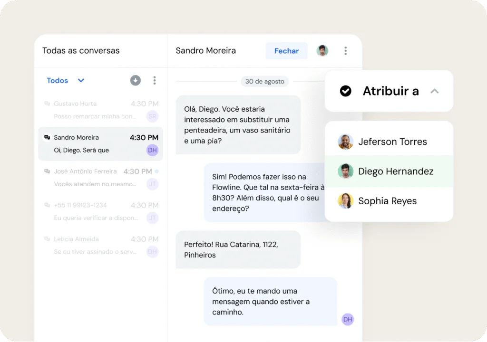Screen dimensions: 487x342
Task: Assign conversation to Jeferson Torres
Action: [x=389, y=142]
